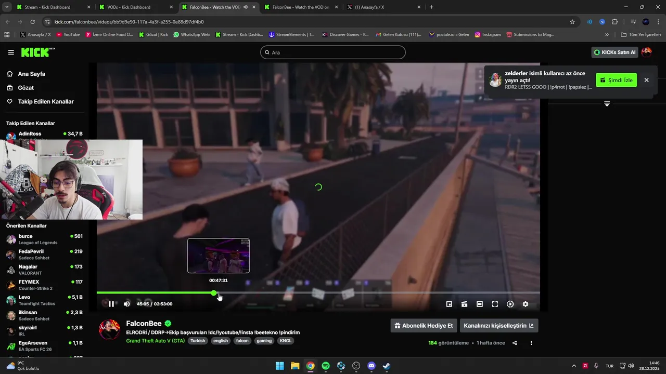Open OBS Studio from the taskbar
Viewport: 666px width, 374px height.
point(356,366)
